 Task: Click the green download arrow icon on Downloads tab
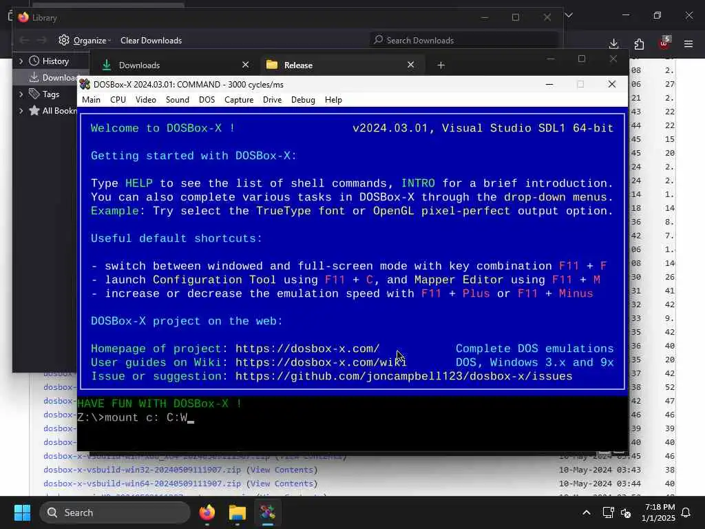click(x=107, y=65)
